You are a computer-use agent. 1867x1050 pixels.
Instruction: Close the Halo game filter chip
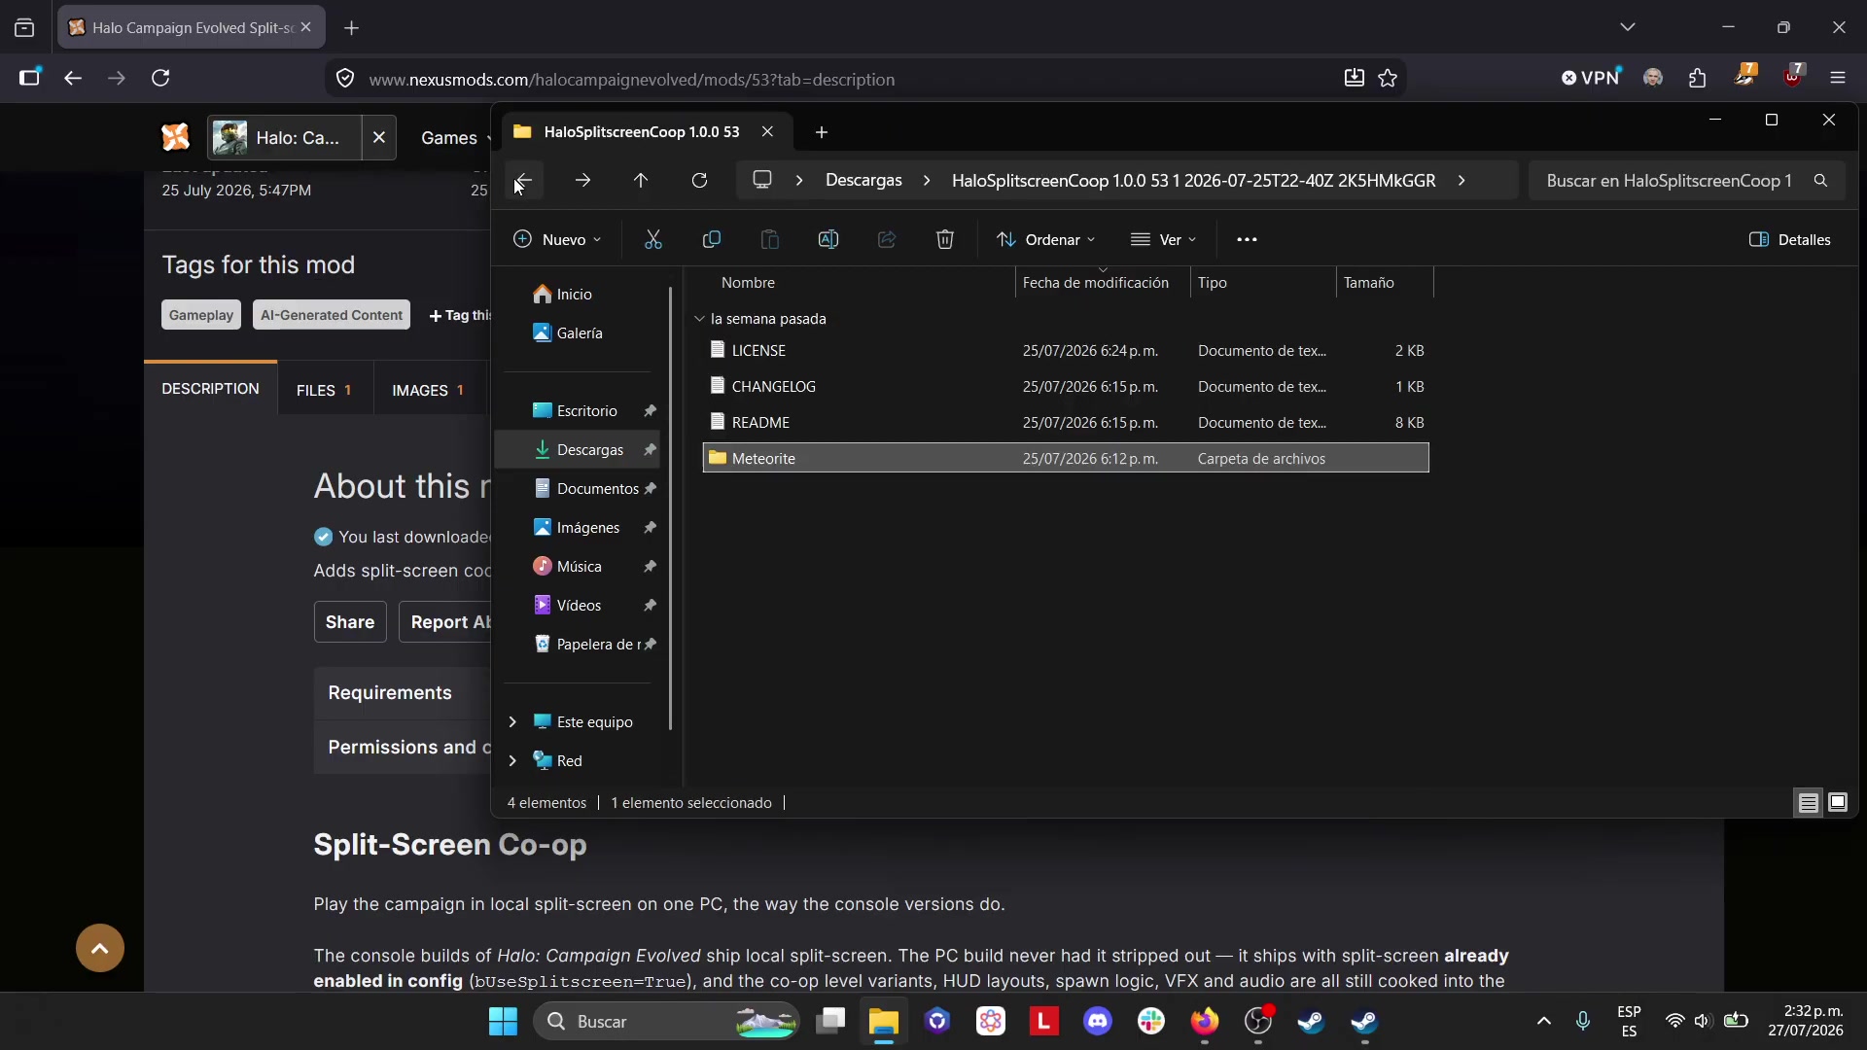point(379,137)
